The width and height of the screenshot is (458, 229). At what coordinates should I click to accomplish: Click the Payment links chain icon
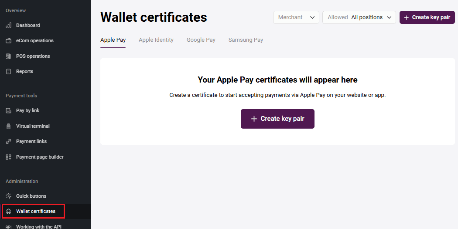coord(8,142)
